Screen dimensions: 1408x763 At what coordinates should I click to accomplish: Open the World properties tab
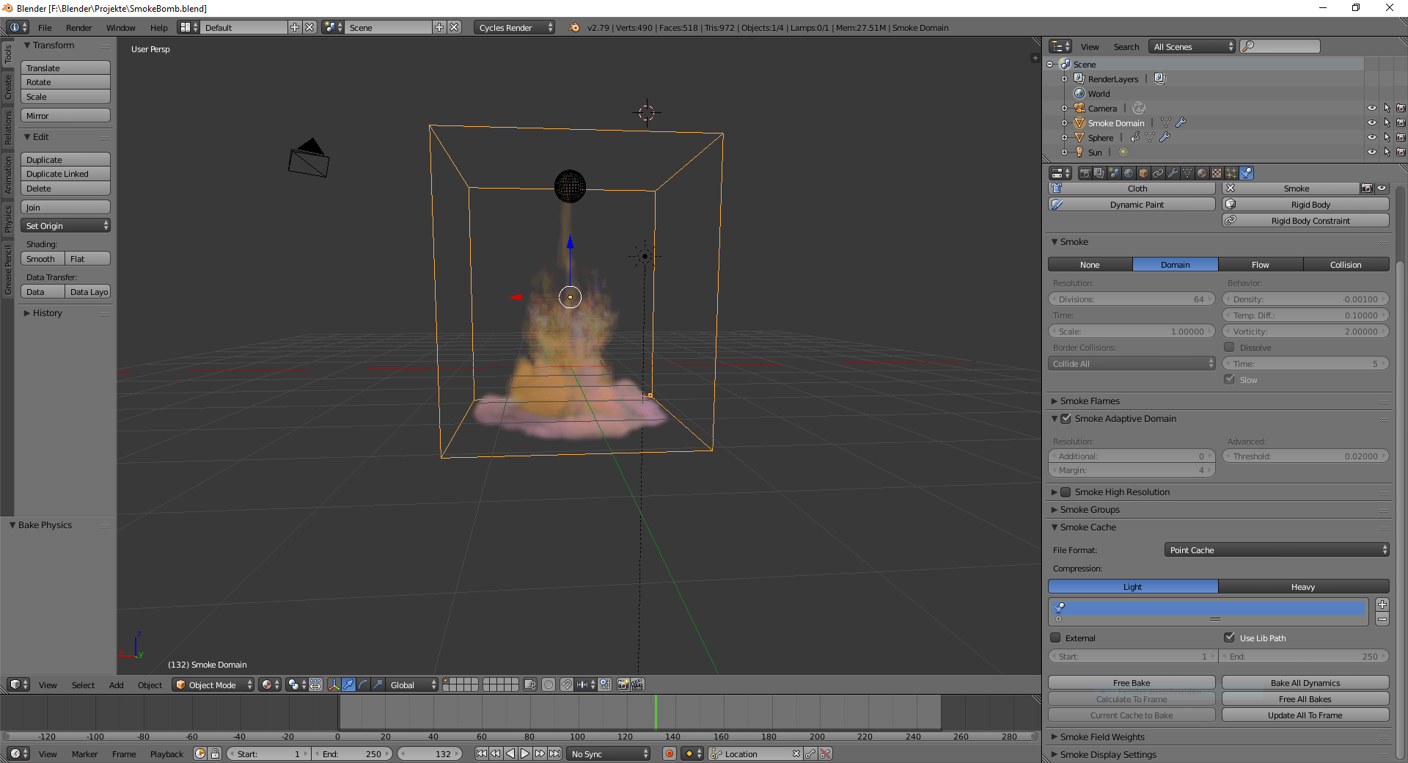click(x=1129, y=173)
